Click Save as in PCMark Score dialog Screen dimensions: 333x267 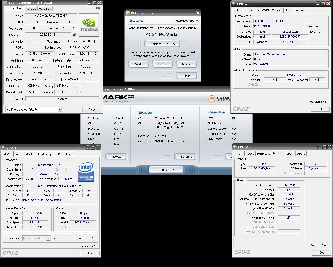187,64
